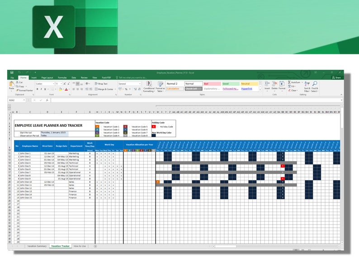Open the Fill dropdown

tap(292, 86)
